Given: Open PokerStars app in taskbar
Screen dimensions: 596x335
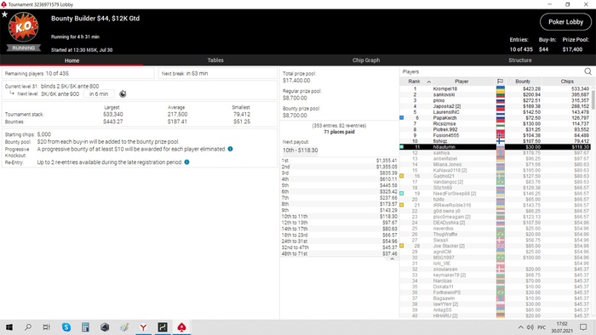Looking at the screenshot, I should pyautogui.click(x=181, y=327).
